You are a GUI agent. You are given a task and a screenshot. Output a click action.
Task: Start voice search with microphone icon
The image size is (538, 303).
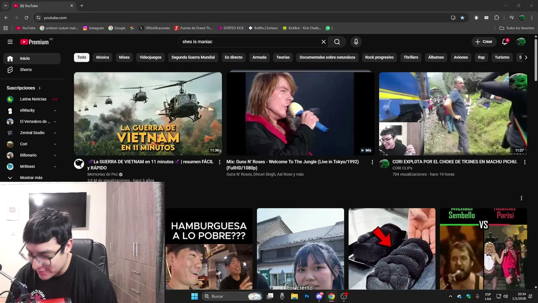point(356,42)
